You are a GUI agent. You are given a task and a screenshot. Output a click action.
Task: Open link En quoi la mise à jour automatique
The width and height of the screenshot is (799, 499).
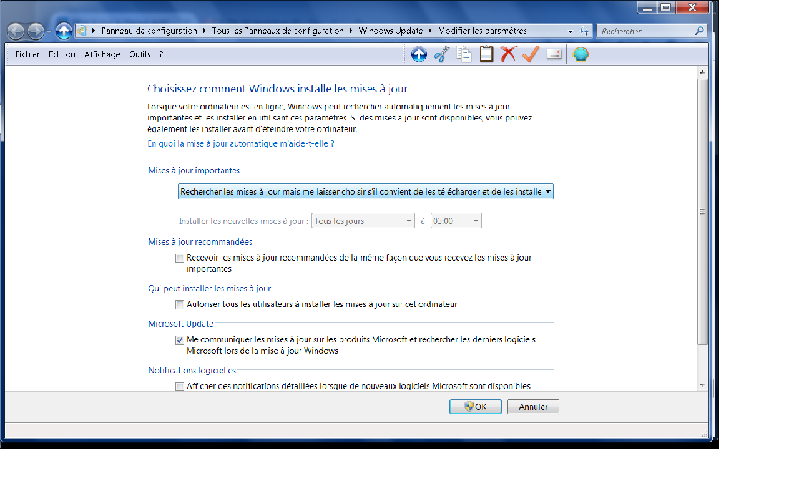pos(241,143)
